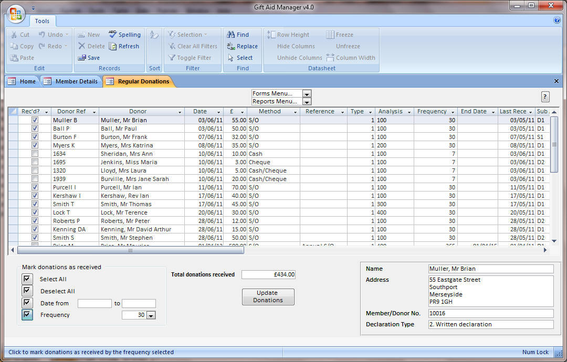Screen dimensions: 567x362
Task: Open the Tools ribbon tab
Action: click(43, 21)
